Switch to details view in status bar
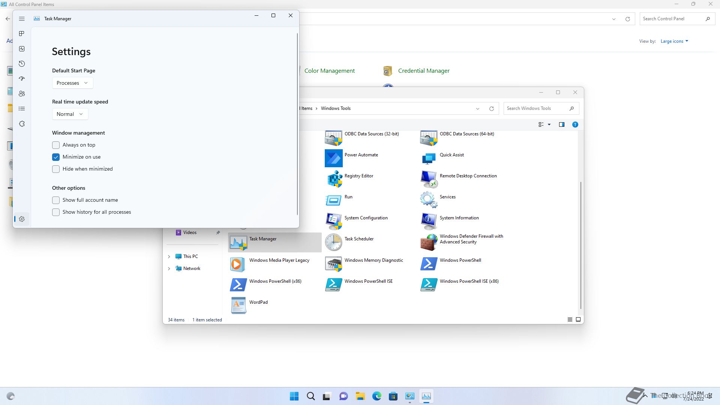 point(570,319)
